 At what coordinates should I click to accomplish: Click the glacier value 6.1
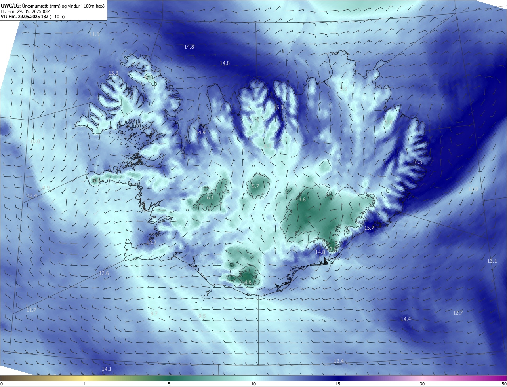pos(210,198)
